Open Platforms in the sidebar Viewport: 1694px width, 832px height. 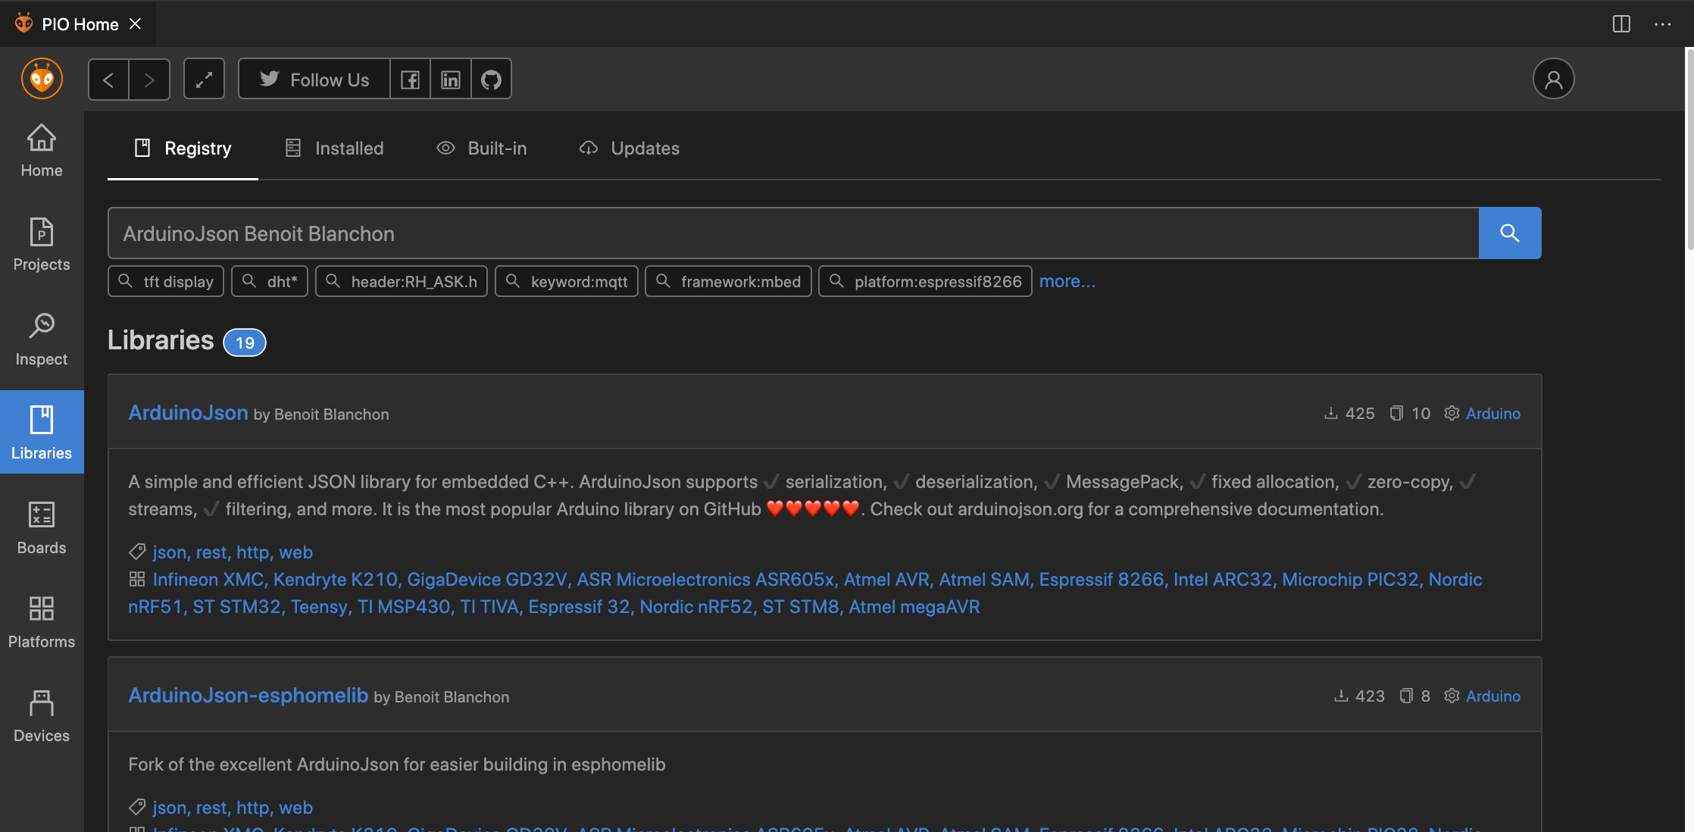pyautogui.click(x=42, y=622)
